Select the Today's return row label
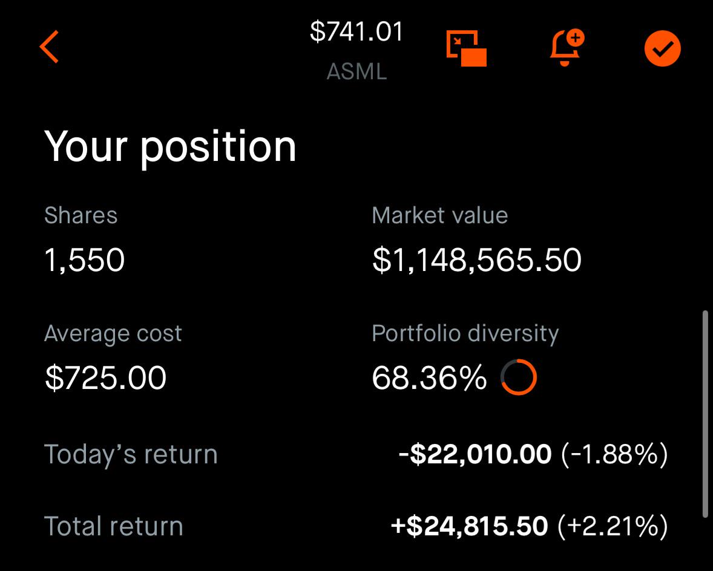 (131, 454)
